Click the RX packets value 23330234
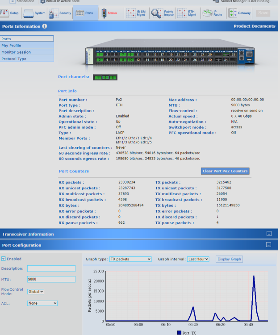The height and width of the screenshot is (335, 280). (x=127, y=182)
